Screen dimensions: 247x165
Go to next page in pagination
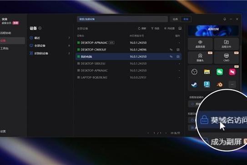(166, 133)
